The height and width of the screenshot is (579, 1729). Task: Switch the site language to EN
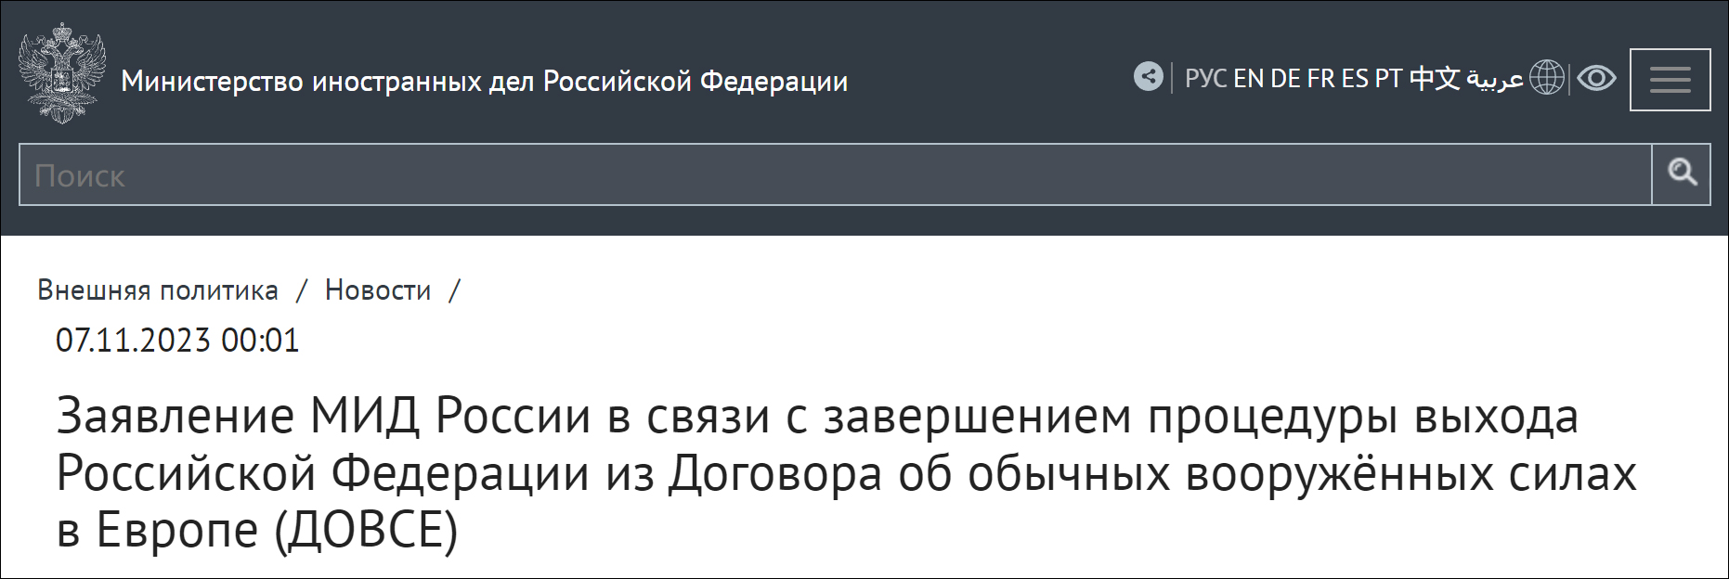click(1248, 79)
